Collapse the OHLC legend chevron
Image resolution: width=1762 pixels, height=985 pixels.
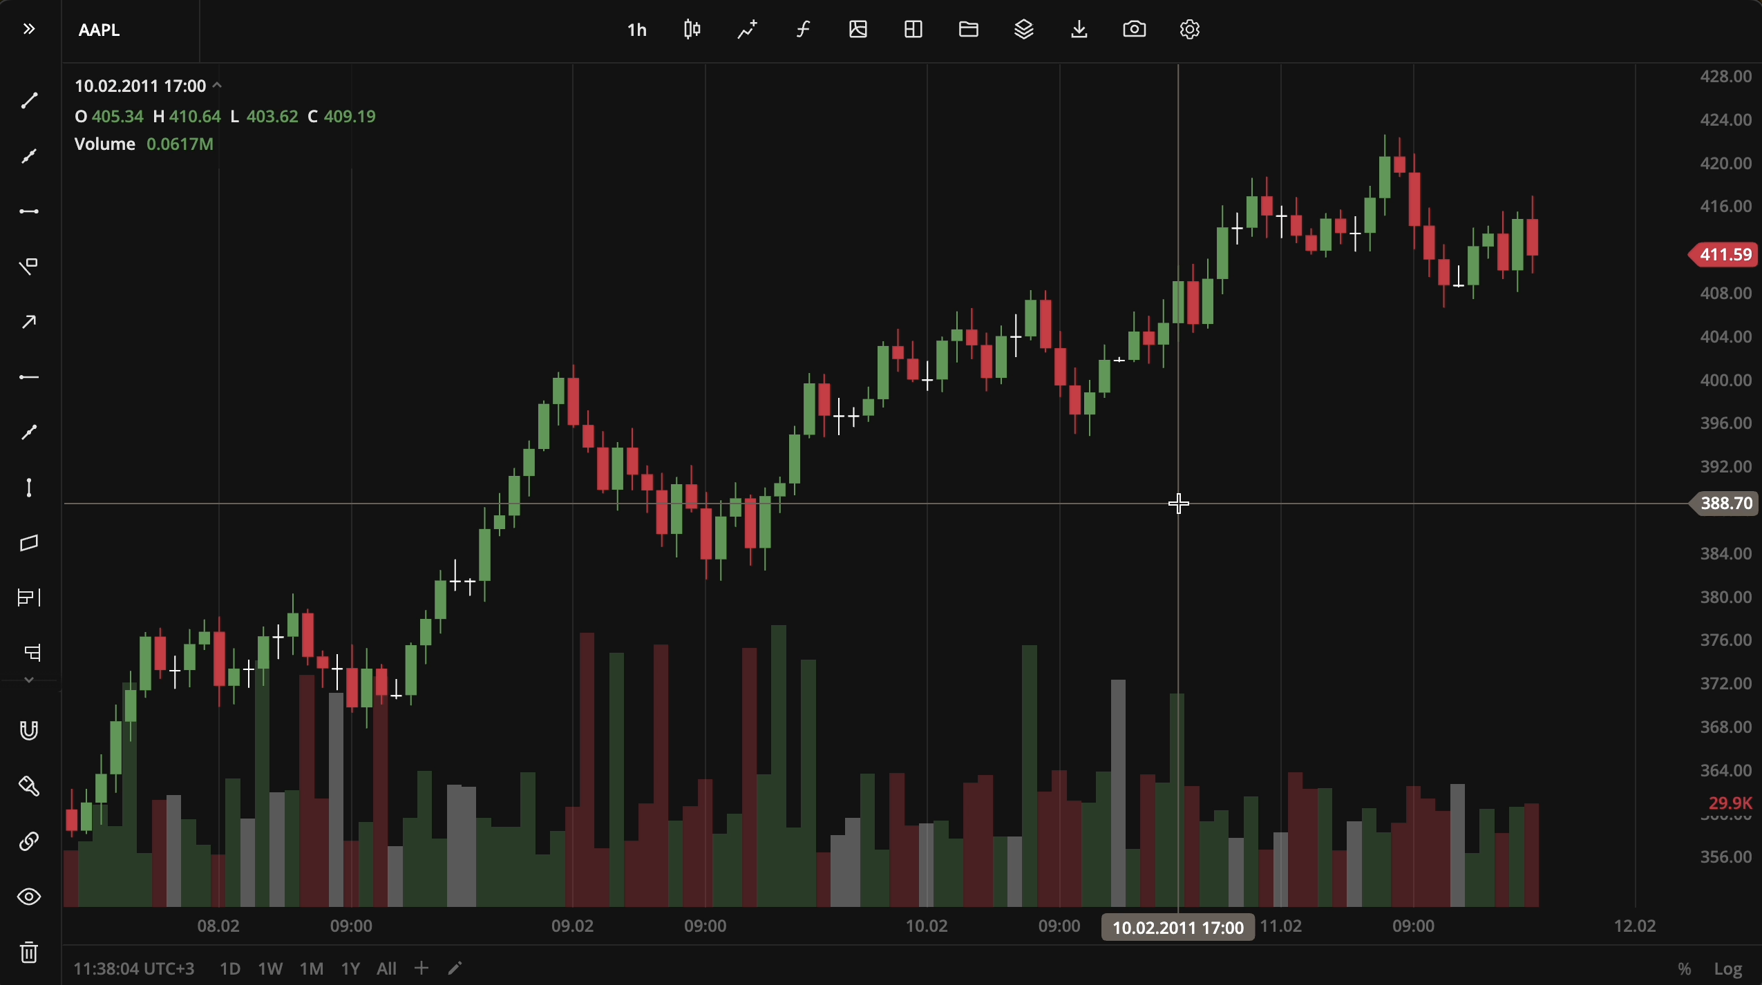217,86
